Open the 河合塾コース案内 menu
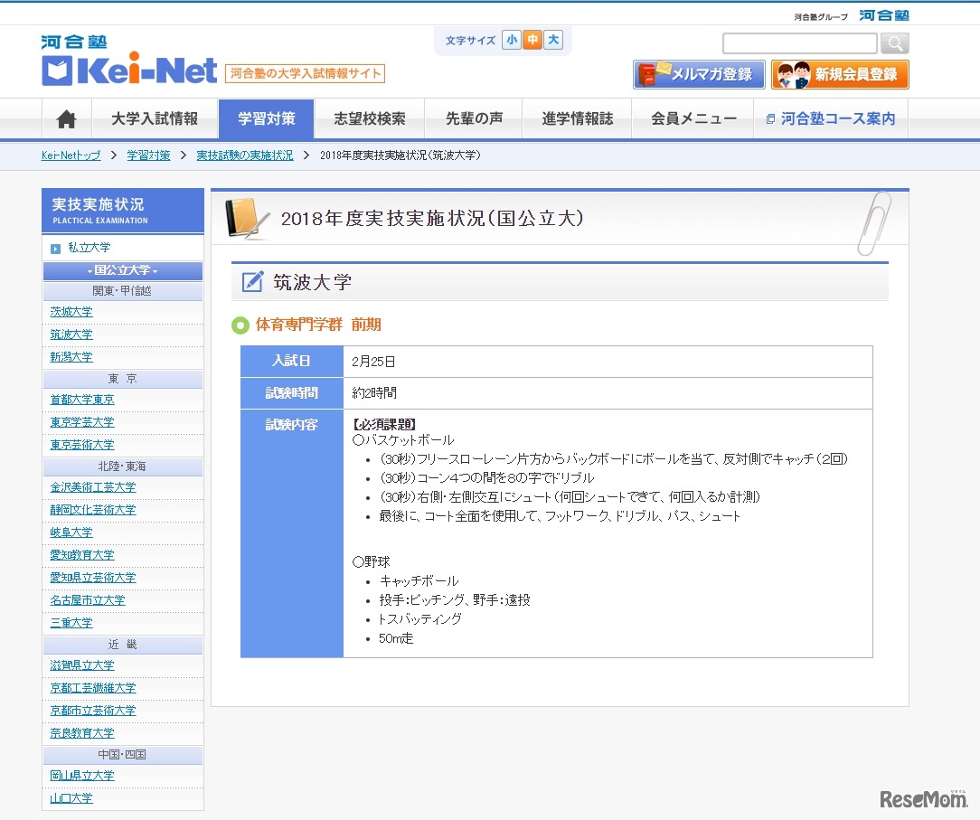The image size is (980, 820). 830,119
